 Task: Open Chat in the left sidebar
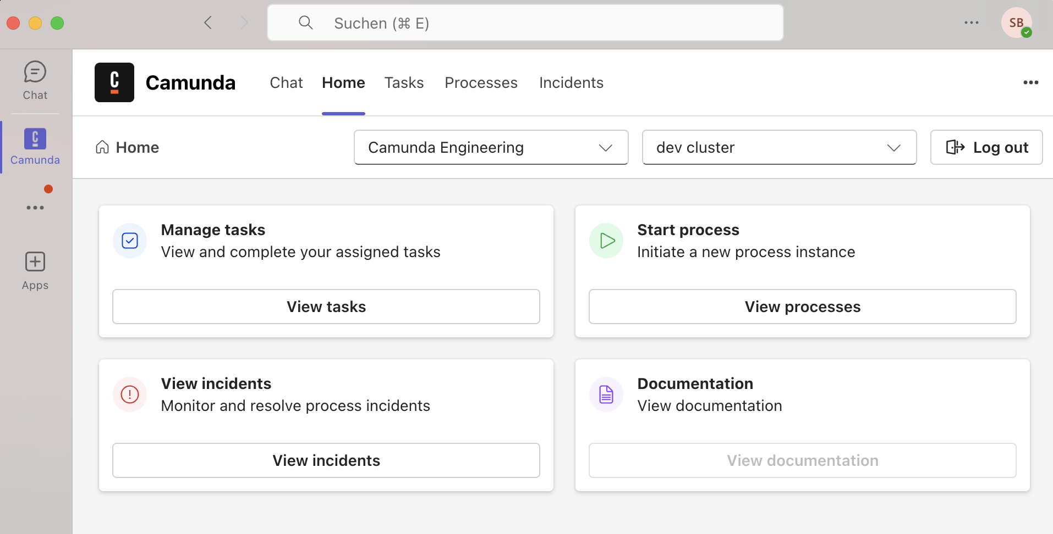pyautogui.click(x=35, y=80)
